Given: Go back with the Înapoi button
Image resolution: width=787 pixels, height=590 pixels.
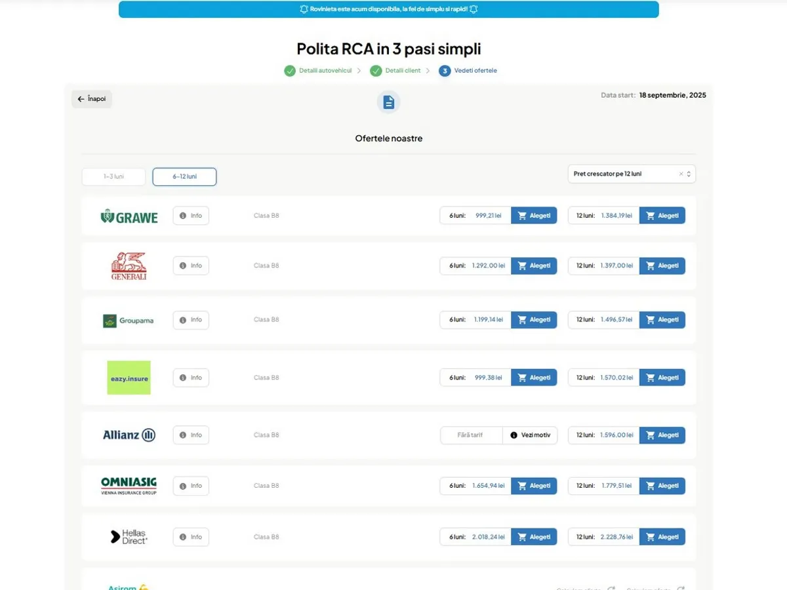Looking at the screenshot, I should (x=92, y=99).
